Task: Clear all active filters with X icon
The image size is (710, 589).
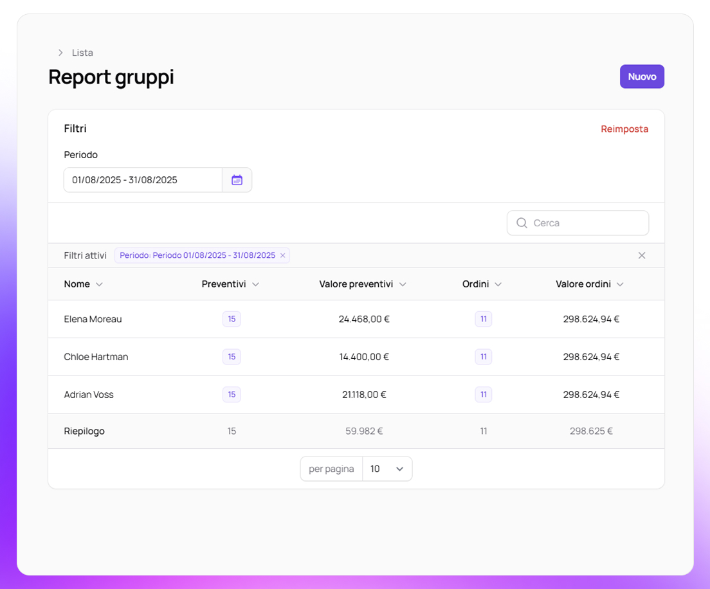Action: (641, 255)
